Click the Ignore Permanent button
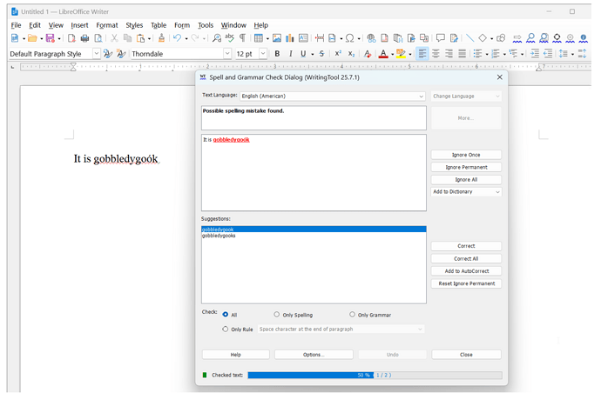This screenshot has width=601, height=406. coord(466,167)
